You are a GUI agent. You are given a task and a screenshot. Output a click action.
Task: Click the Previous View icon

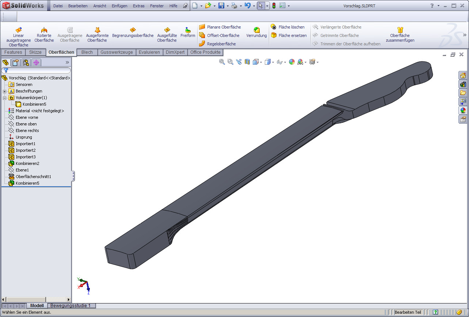pyautogui.click(x=239, y=62)
